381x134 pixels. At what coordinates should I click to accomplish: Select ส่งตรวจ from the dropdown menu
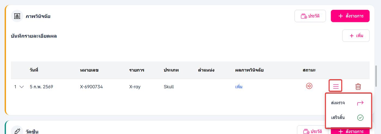pyautogui.click(x=338, y=103)
